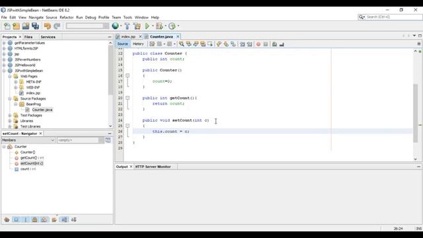423x238 pixels.
Task: Open the Members dropdown in Navigator
Action: (x=28, y=140)
